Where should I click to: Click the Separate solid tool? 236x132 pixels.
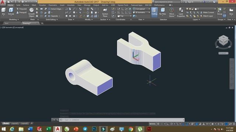53,16
